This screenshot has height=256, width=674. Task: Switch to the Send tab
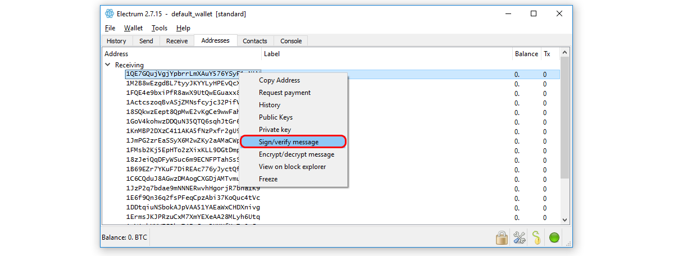[146, 41]
